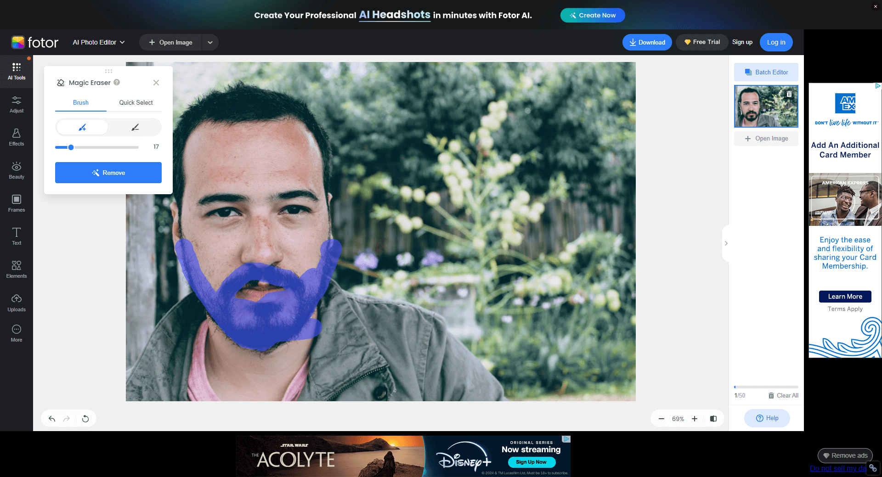Switch to the Quick Select tab
Image resolution: width=882 pixels, height=477 pixels.
pos(136,102)
